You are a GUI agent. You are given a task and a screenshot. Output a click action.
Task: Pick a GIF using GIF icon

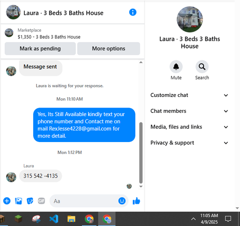click(41, 201)
